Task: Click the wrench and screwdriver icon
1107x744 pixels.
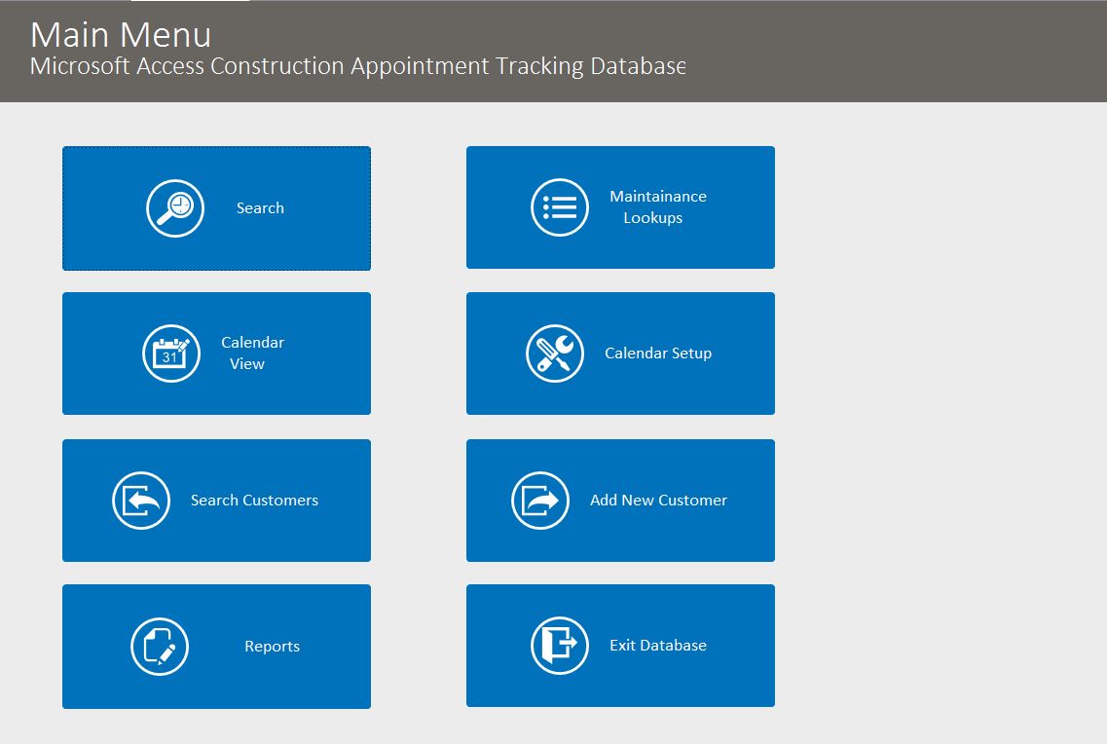Action: coord(555,353)
